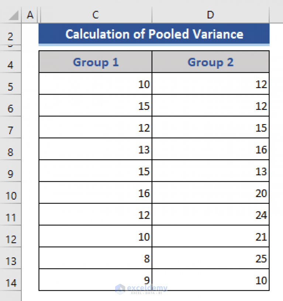Click the Calculation of Pooled Variance title cell
The image size is (283, 301).
[154, 34]
